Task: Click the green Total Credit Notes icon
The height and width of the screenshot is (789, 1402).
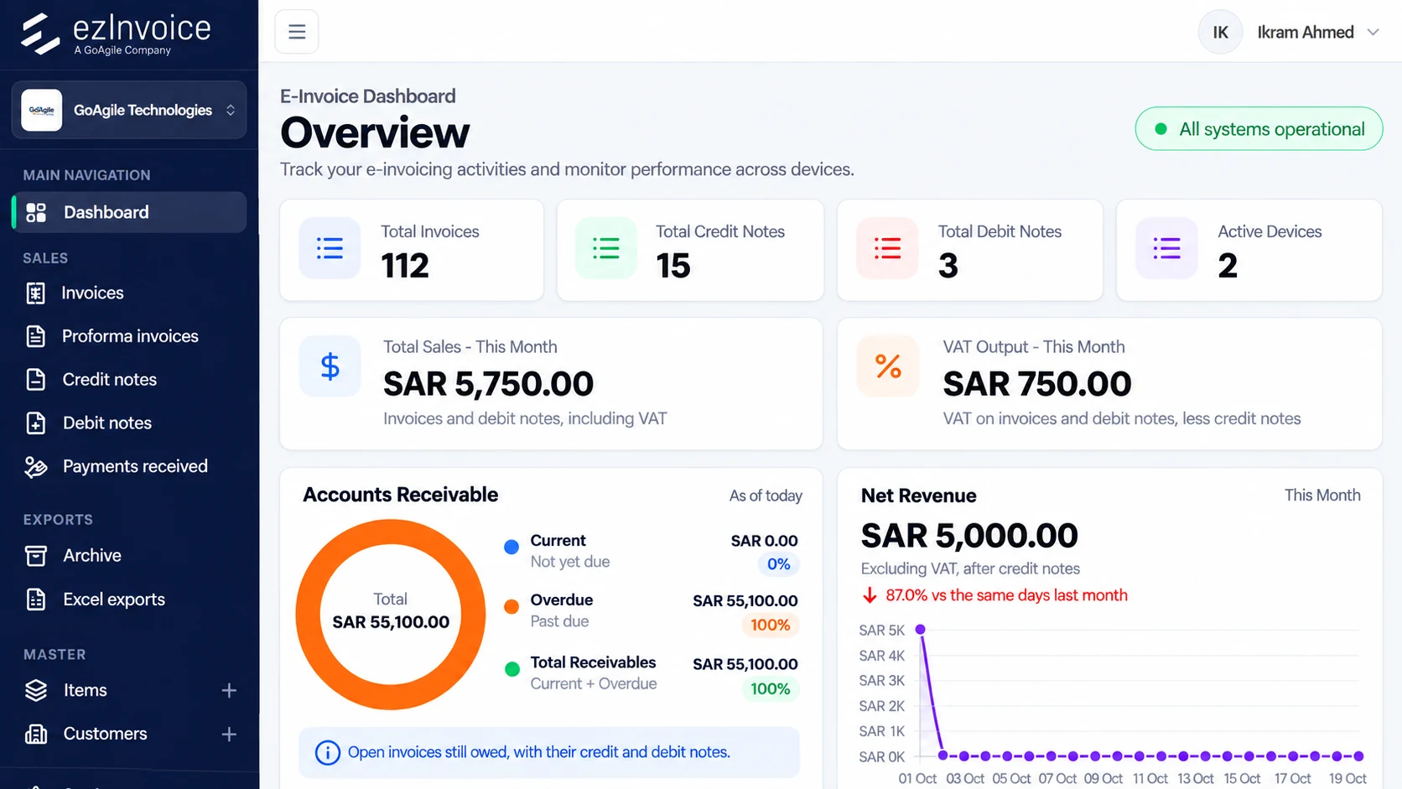Action: point(606,248)
